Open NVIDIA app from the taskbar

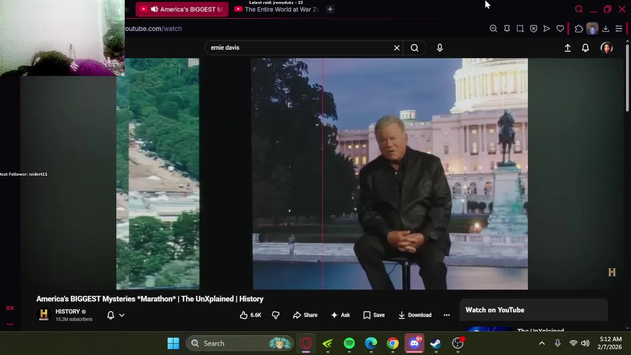pos(327,343)
